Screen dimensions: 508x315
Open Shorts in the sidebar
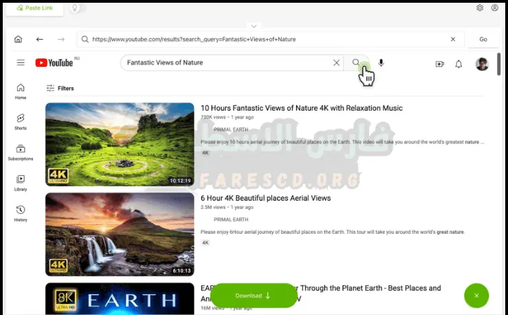pos(21,122)
